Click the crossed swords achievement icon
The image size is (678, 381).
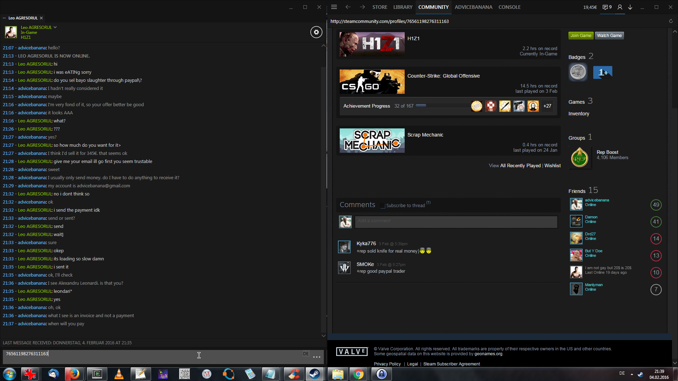[505, 106]
